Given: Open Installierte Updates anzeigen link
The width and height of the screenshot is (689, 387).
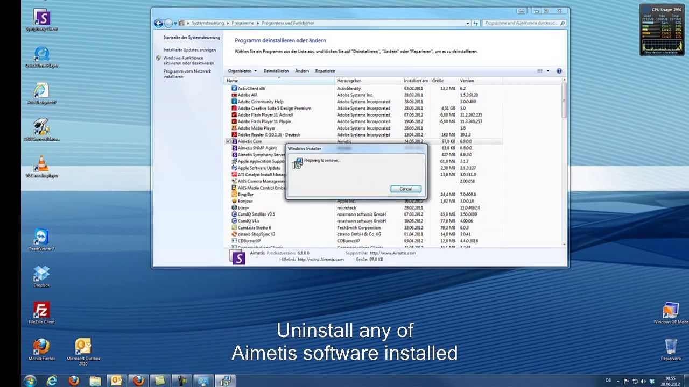Looking at the screenshot, I should click(x=189, y=50).
